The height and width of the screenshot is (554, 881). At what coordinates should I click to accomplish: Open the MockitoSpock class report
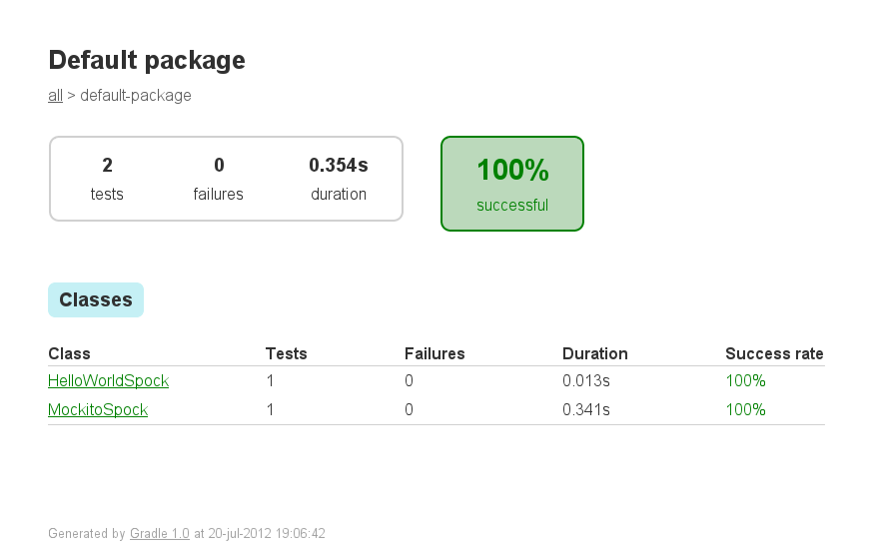point(98,410)
